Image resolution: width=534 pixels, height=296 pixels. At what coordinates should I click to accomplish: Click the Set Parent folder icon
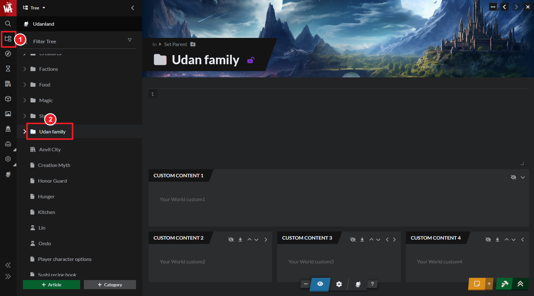[193, 44]
